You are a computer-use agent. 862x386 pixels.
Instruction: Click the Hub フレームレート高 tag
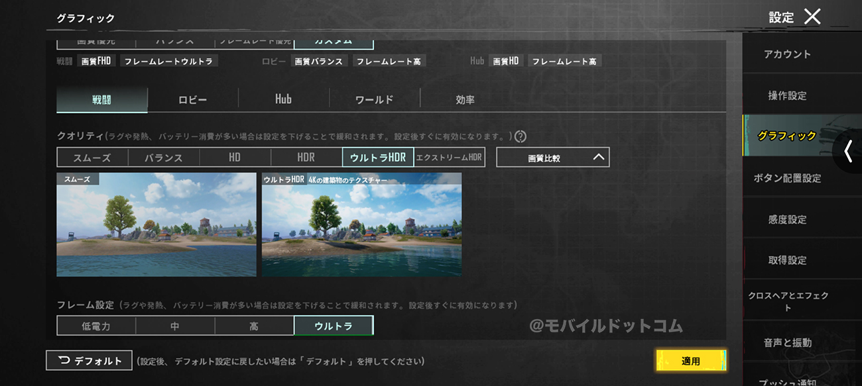(564, 61)
